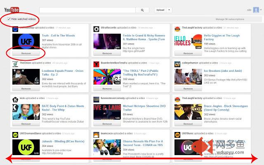The height and width of the screenshot is (165, 264).
Task: Click the search magnifier button
Action: pos(142,10)
